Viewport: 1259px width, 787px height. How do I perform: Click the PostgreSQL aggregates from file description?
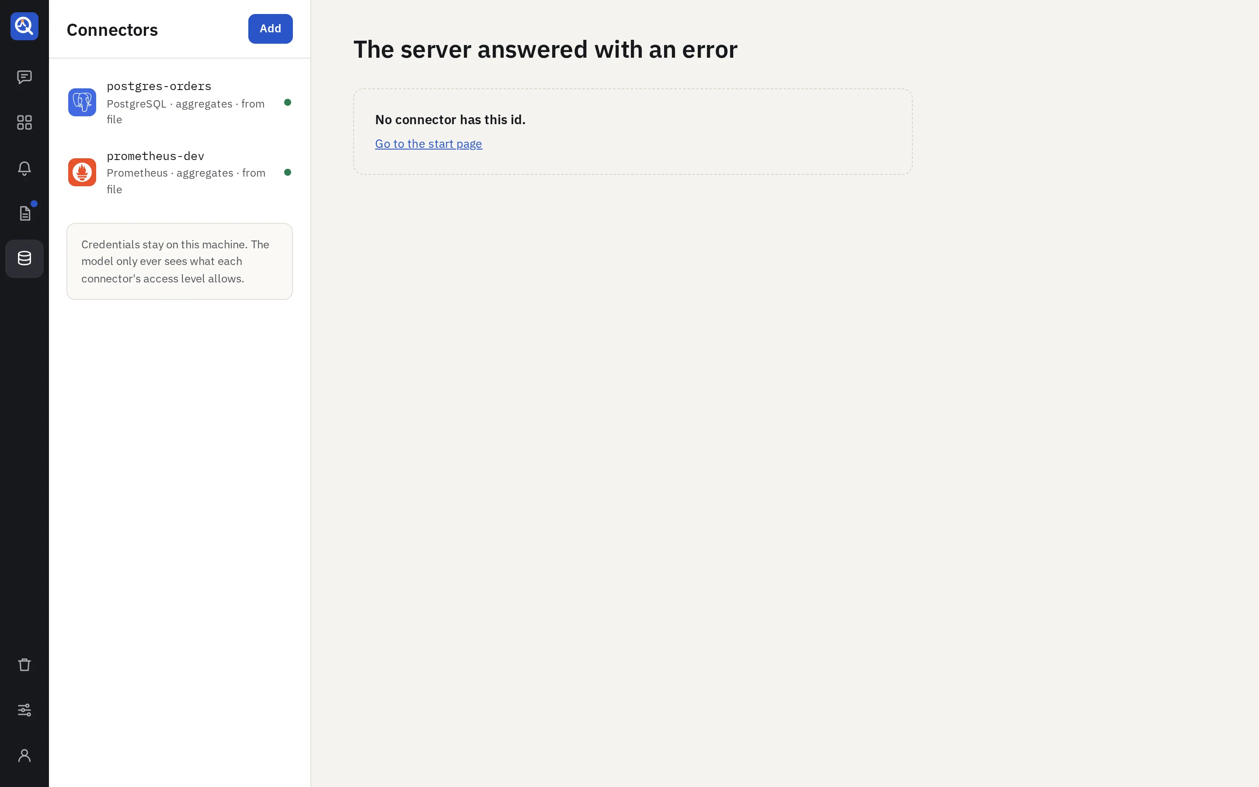click(186, 111)
